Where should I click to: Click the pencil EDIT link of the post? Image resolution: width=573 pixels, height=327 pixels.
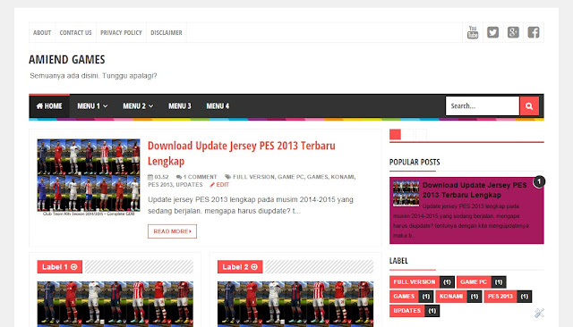pyautogui.click(x=219, y=185)
